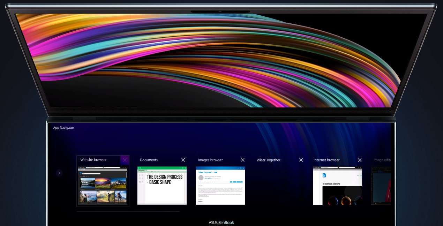
Task: Click the Wiser Together card title
Action: (268, 160)
